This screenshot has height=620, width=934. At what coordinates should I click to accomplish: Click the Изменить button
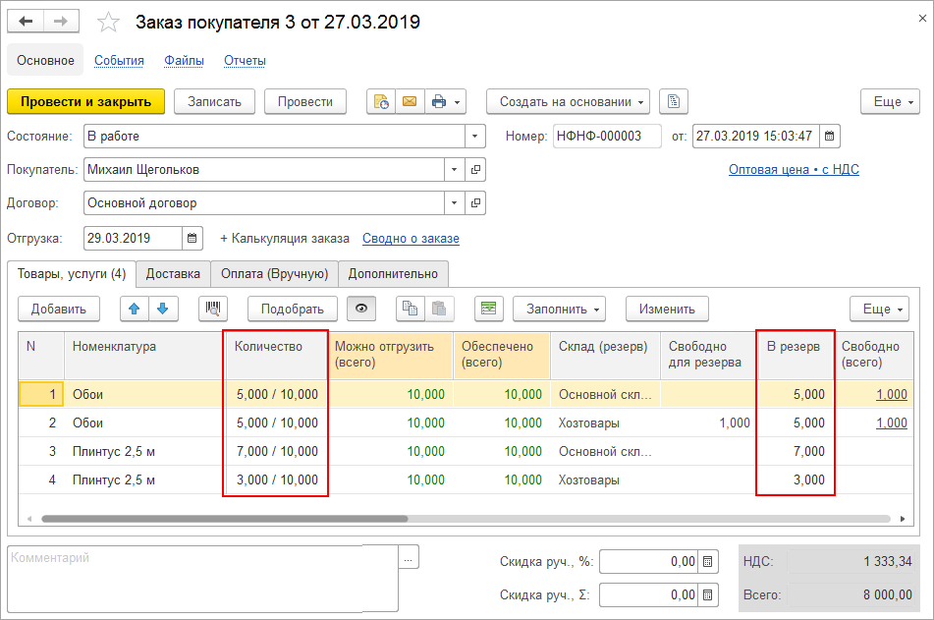point(667,309)
